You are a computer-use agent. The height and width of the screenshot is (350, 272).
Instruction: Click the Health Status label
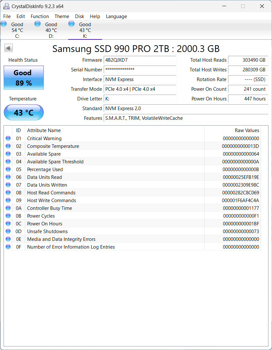click(23, 60)
